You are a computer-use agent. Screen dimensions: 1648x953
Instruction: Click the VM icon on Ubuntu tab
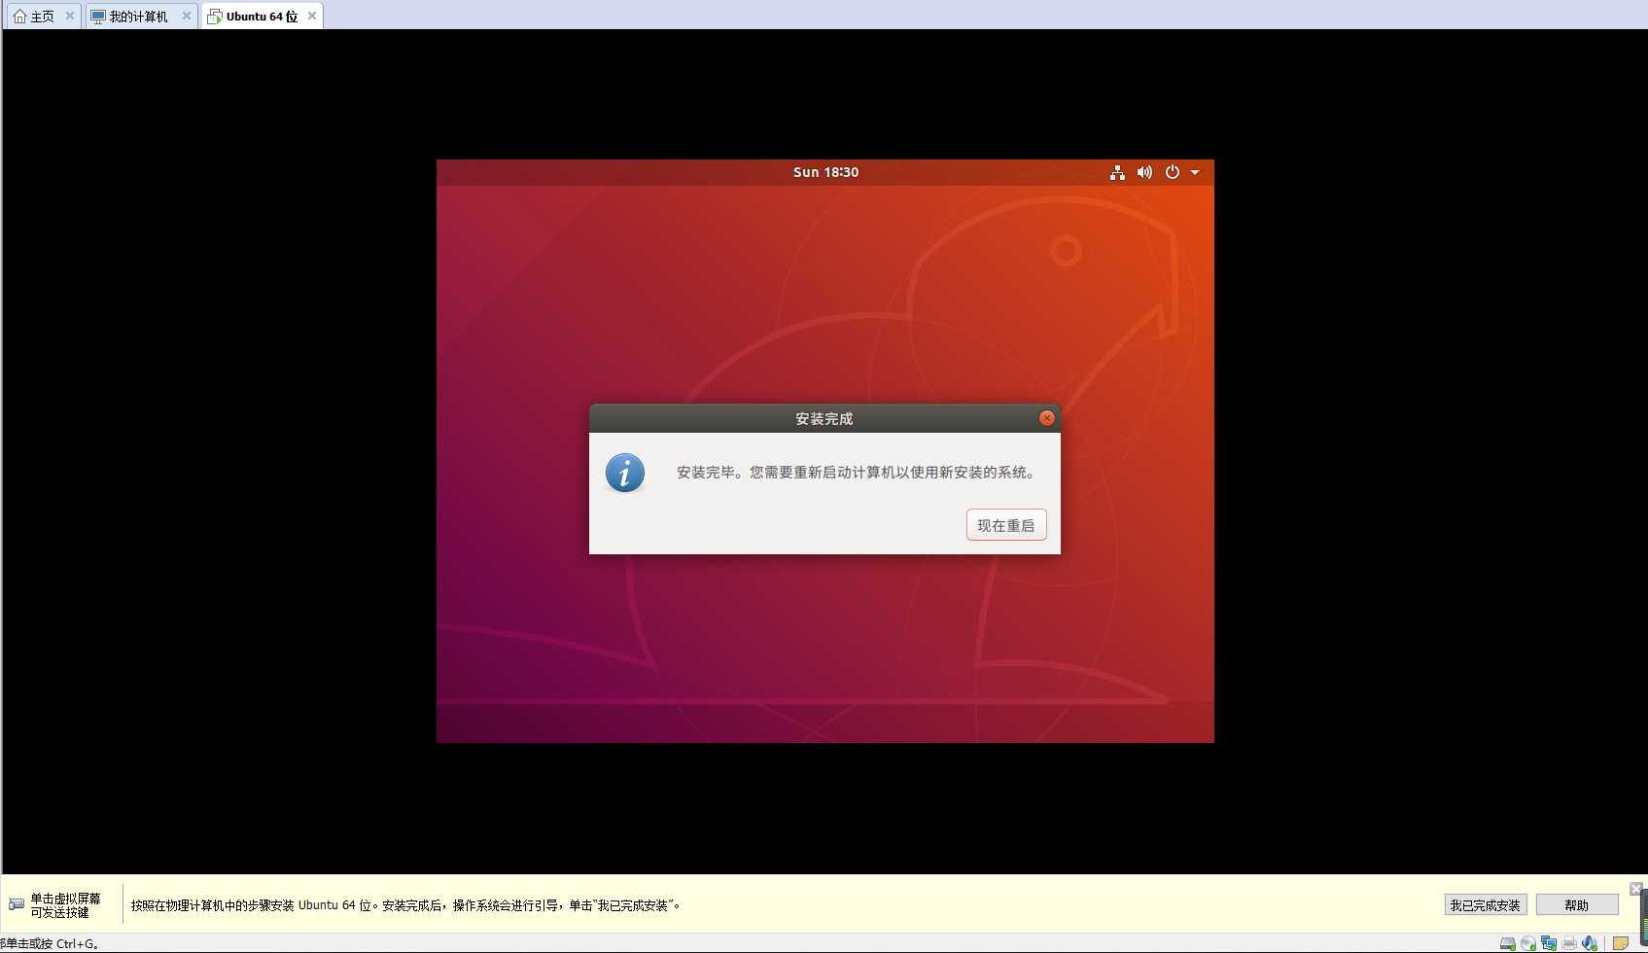tap(215, 17)
